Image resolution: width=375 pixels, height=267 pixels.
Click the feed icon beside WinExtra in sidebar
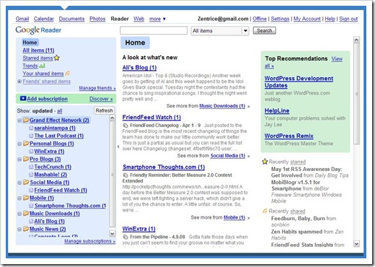pos(31,152)
